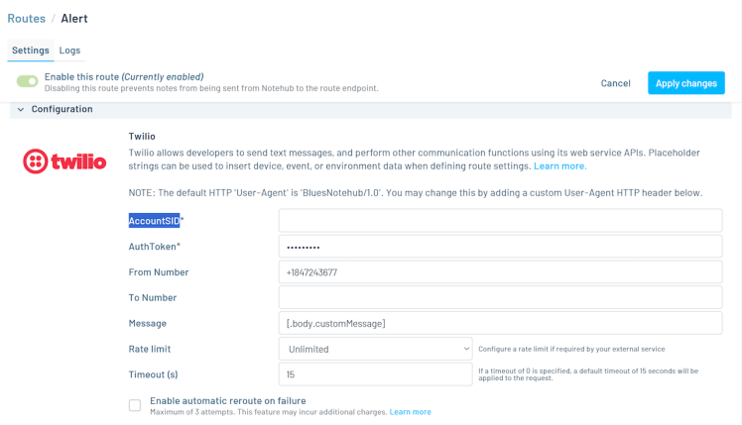Open the reroute Learn more link
Image resolution: width=742 pixels, height=425 pixels.
(x=410, y=412)
